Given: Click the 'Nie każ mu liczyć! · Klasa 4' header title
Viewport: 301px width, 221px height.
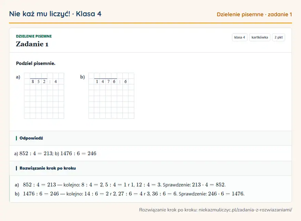Looking at the screenshot, I should (x=55, y=14).
